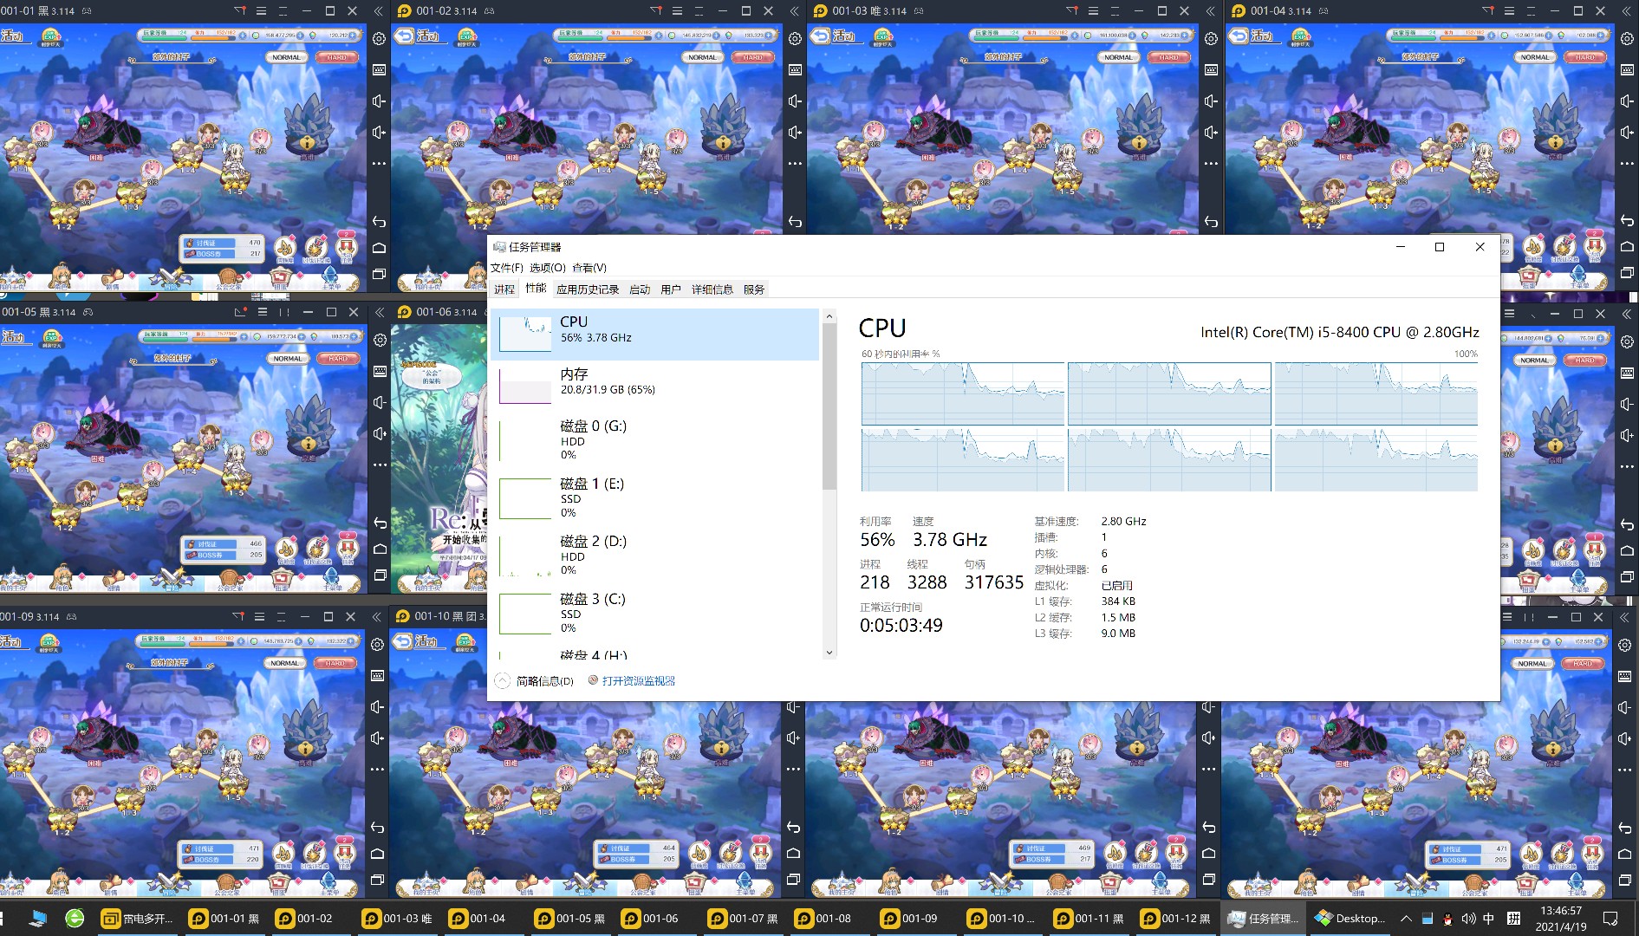Viewport: 1639px width, 936px height.
Task: Expand more tools (…) in emulator 001-01 sidebar
Action: pos(379,164)
